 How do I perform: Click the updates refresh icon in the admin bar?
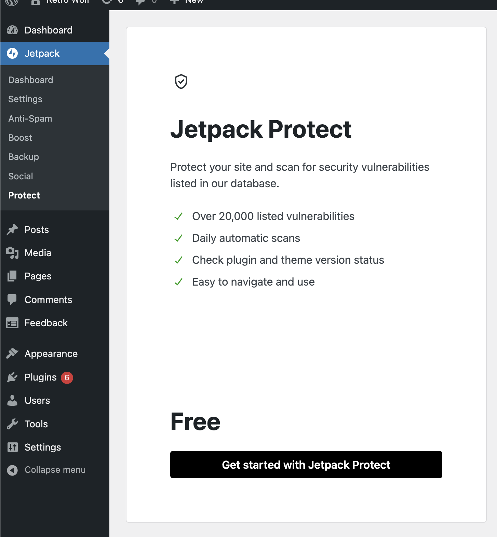tap(107, 1)
